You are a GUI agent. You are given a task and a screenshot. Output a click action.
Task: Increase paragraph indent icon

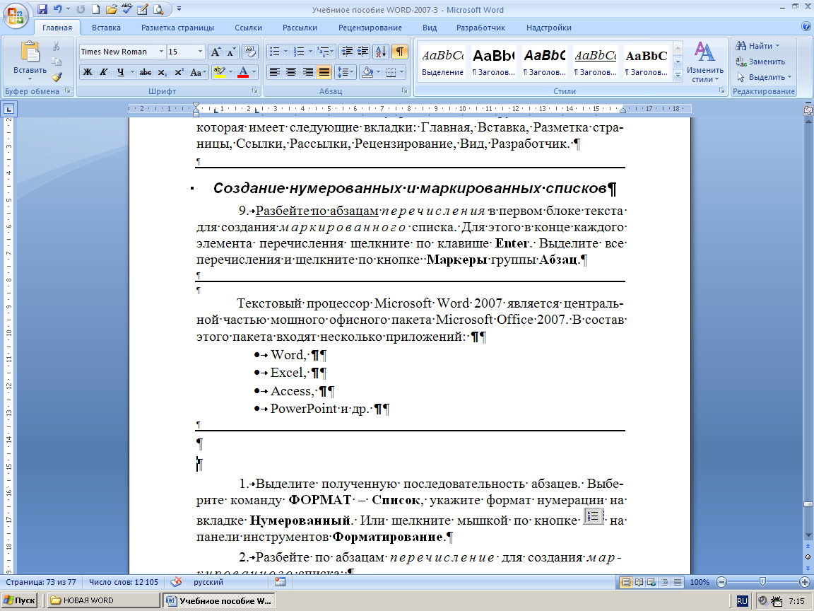tap(363, 52)
